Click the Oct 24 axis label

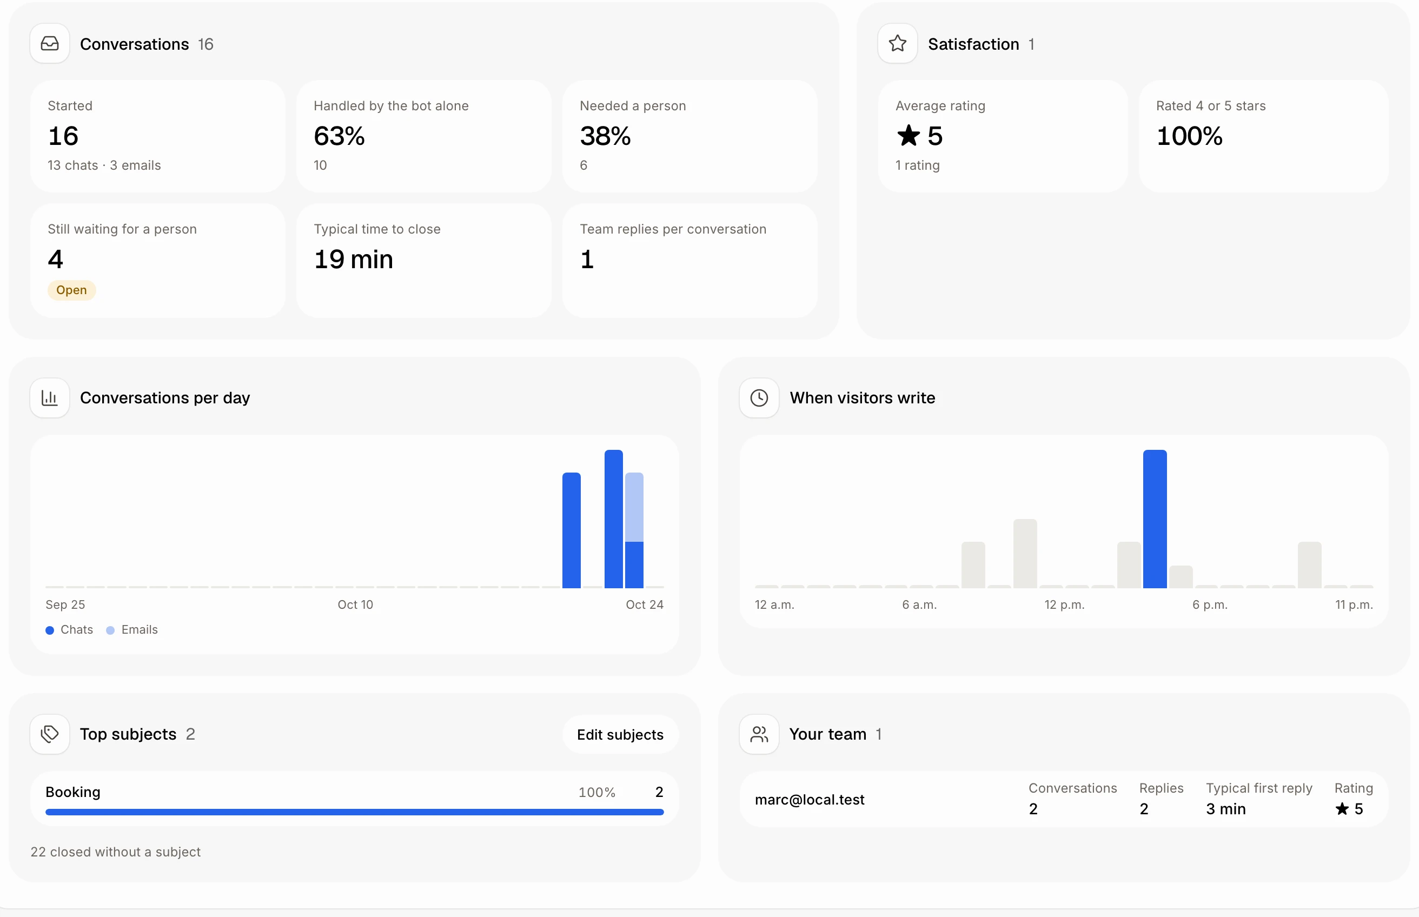coord(644,604)
